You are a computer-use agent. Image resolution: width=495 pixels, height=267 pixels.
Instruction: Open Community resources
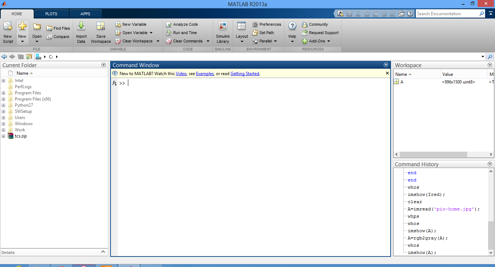pyautogui.click(x=315, y=24)
